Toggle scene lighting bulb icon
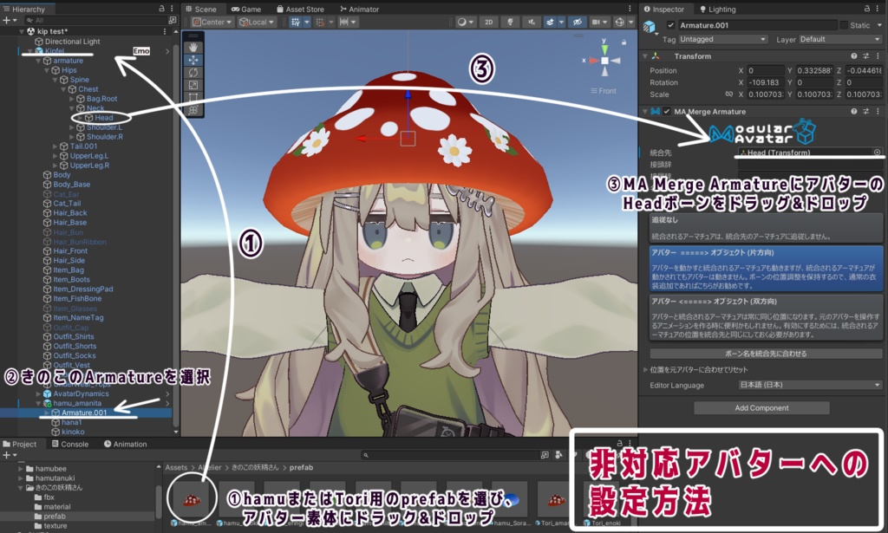 tap(510, 22)
